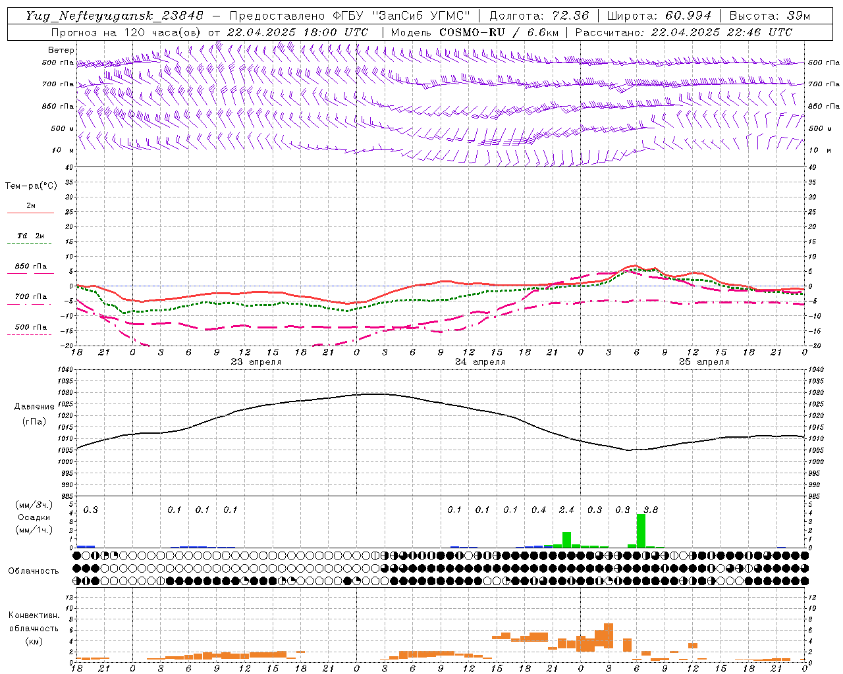Click the 2.4 precipitation value
This screenshot has width=843, height=674.
(566, 509)
